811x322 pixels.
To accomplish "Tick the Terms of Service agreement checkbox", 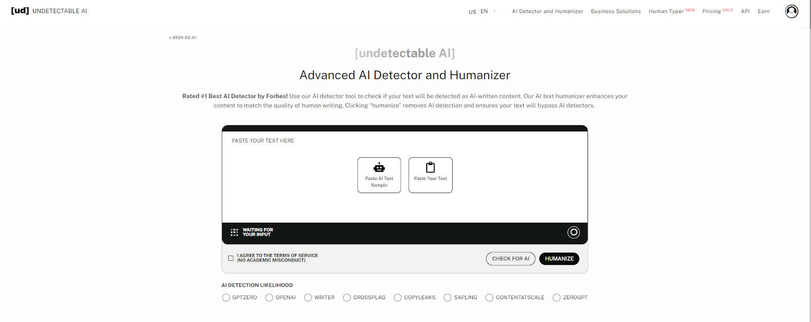I will [x=231, y=258].
